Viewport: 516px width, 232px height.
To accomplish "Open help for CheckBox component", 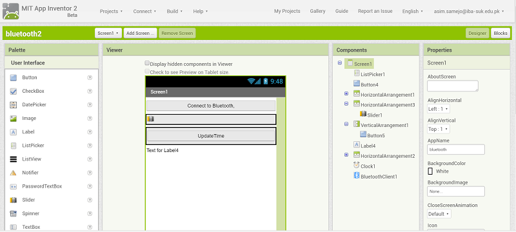I will (x=90, y=91).
